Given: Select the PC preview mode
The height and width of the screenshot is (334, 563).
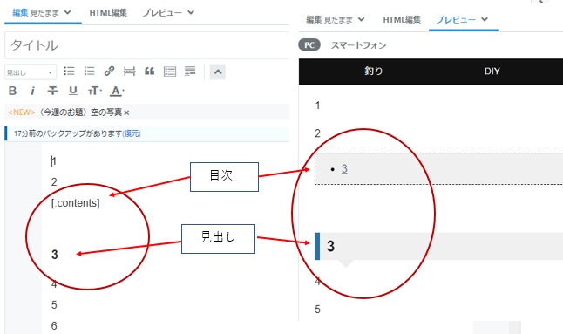Looking at the screenshot, I should (x=309, y=45).
